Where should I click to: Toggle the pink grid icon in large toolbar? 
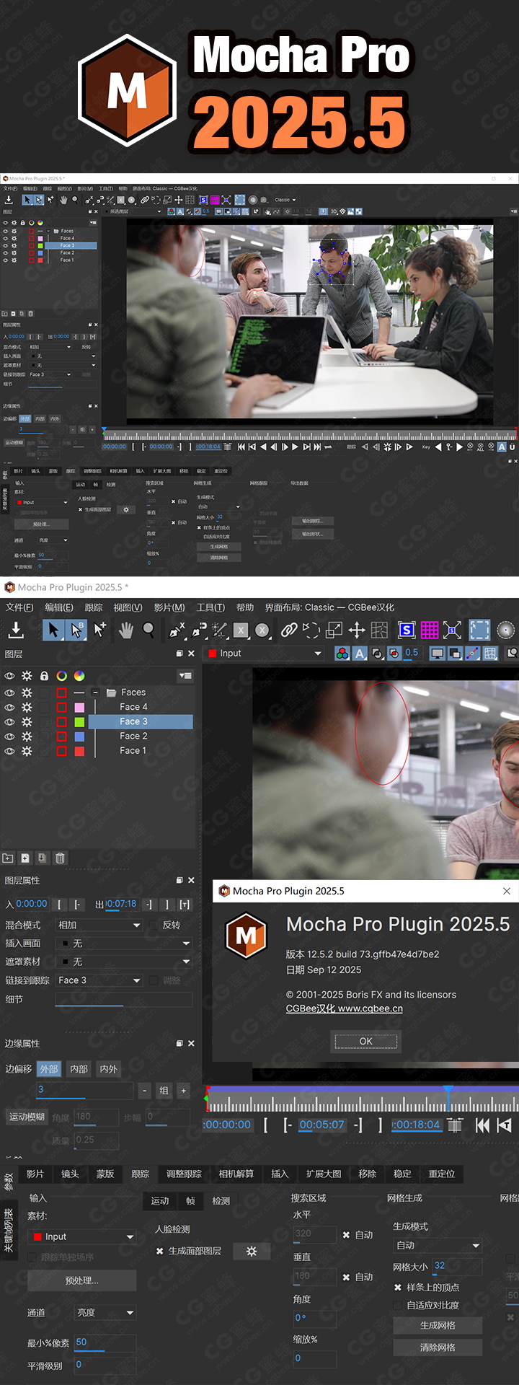[430, 630]
